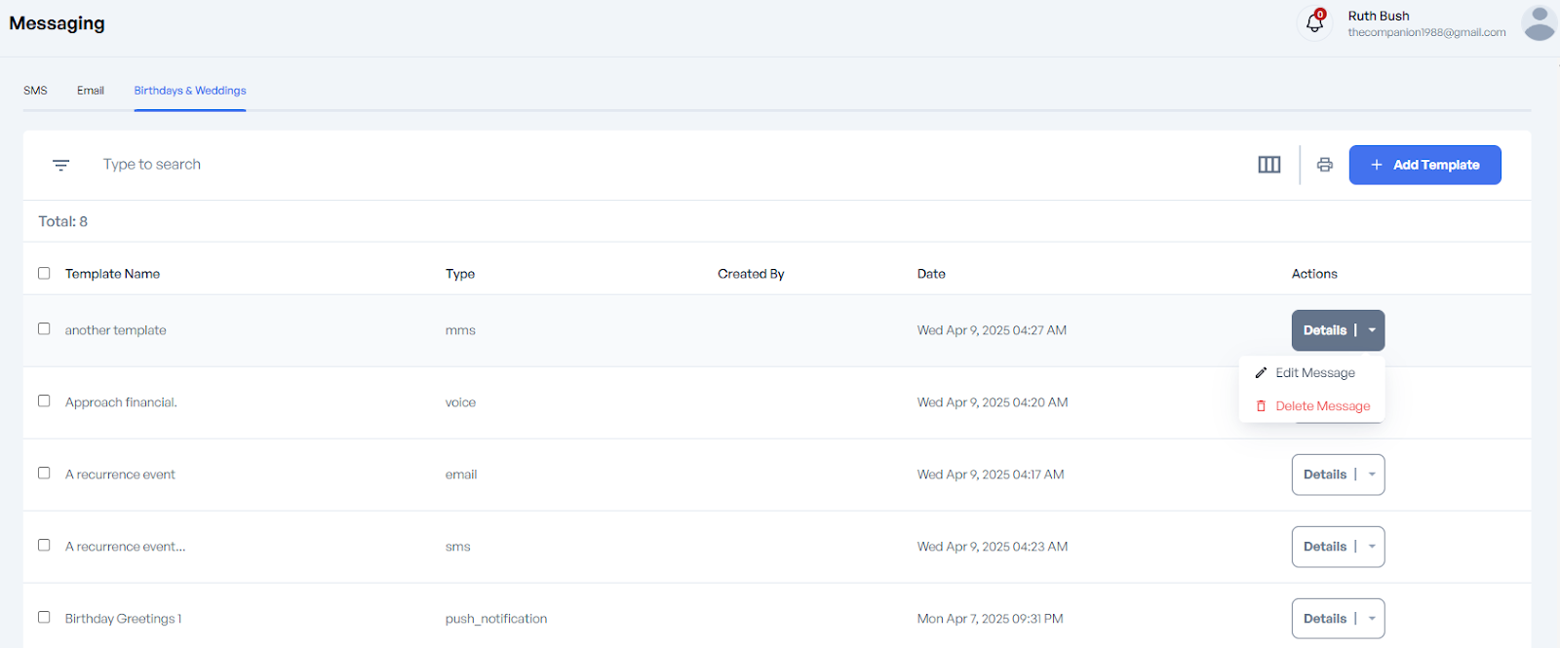
Task: Click the print icon
Action: click(x=1324, y=165)
